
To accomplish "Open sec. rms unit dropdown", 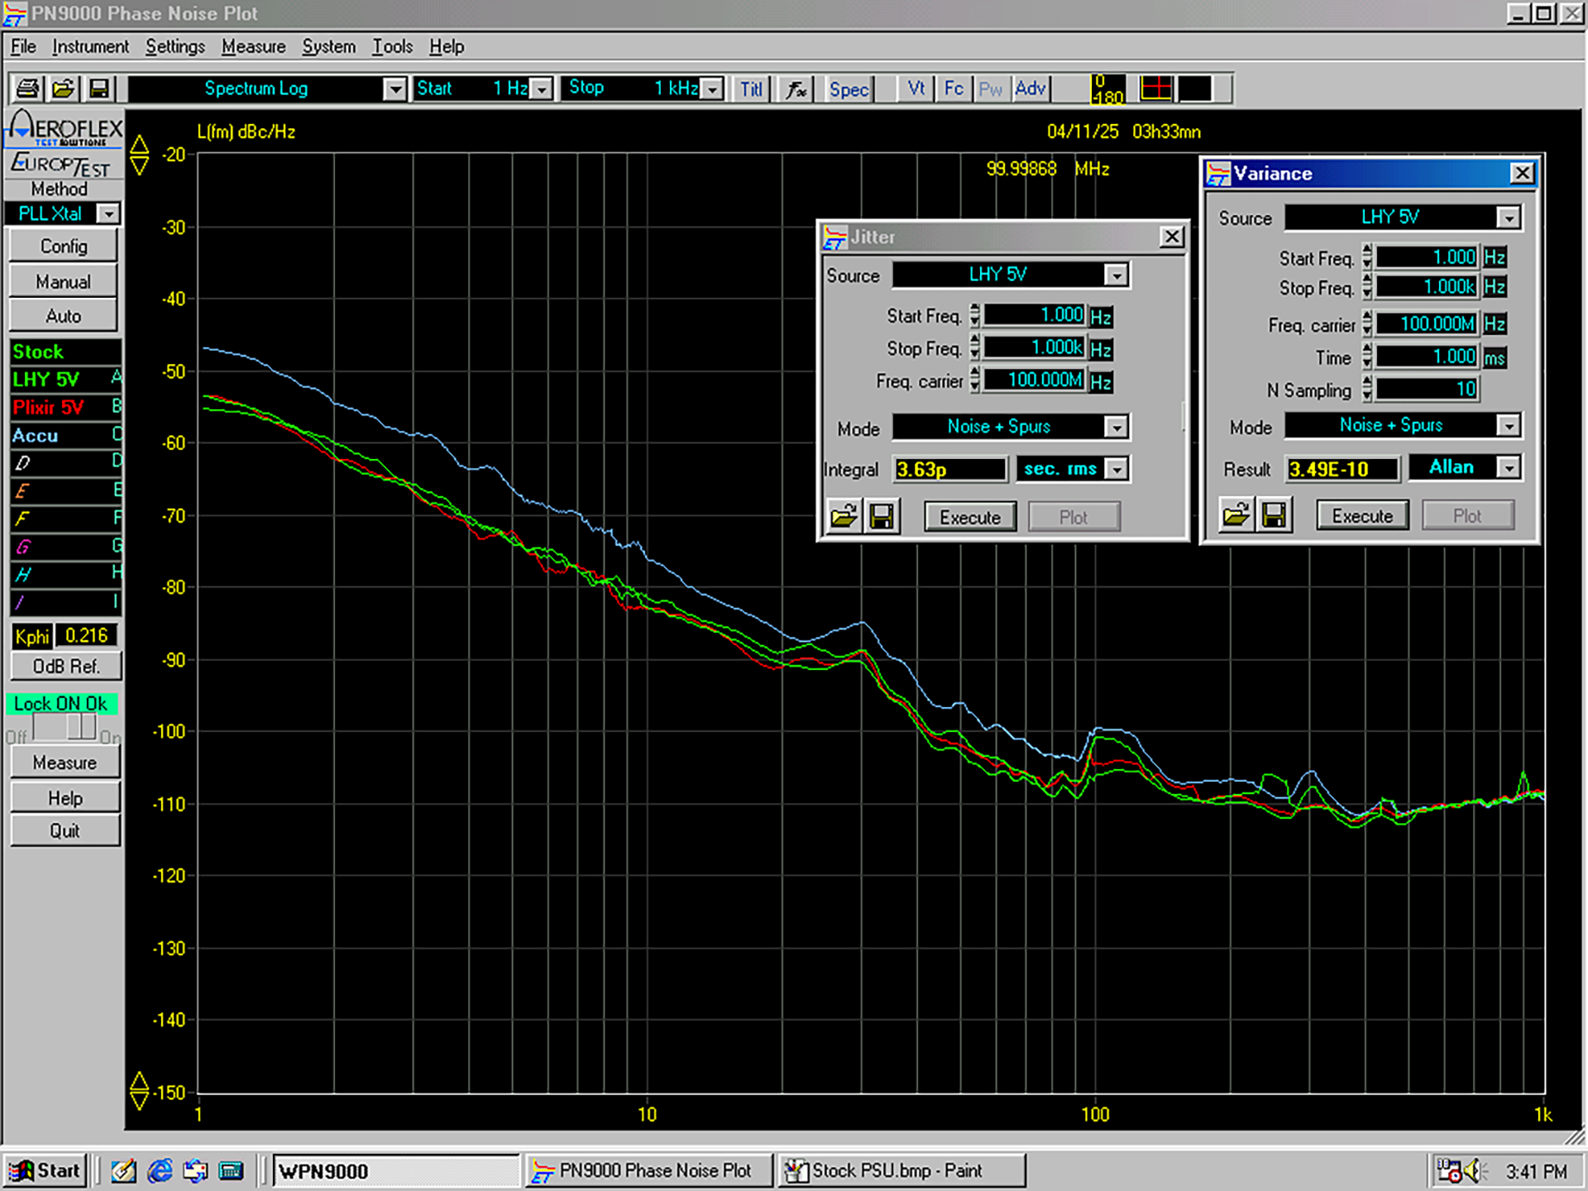I will pos(1117,469).
